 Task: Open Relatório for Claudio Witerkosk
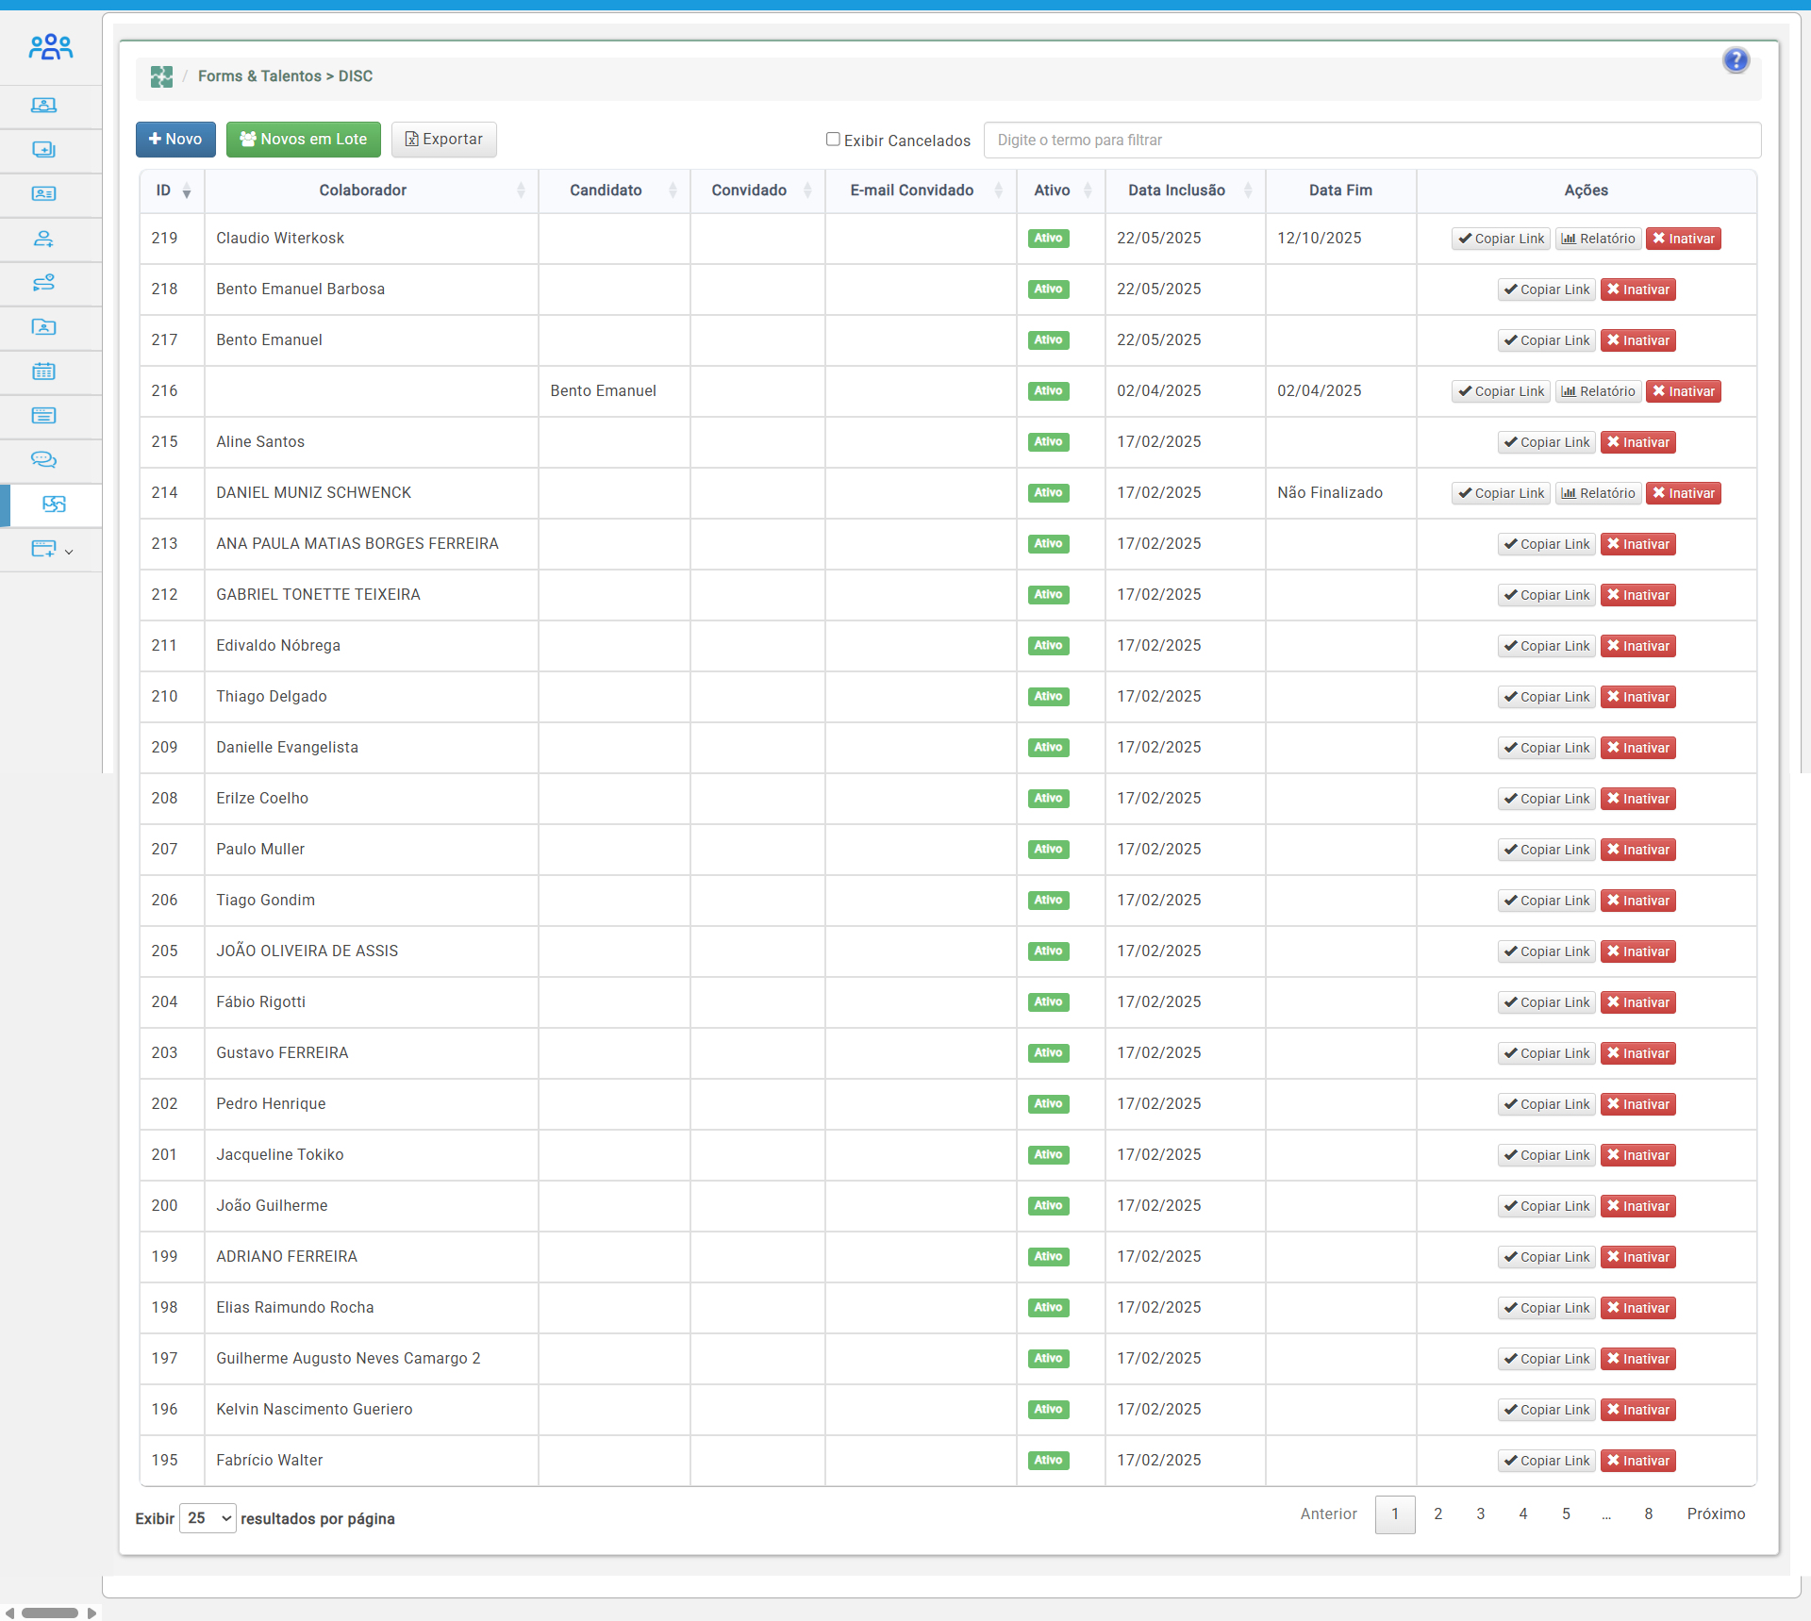click(x=1598, y=239)
